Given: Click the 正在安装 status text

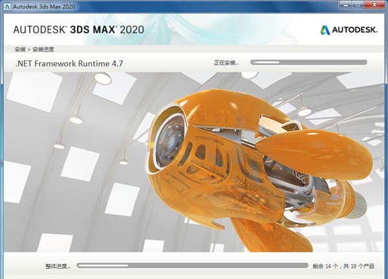Looking at the screenshot, I should click(x=226, y=63).
